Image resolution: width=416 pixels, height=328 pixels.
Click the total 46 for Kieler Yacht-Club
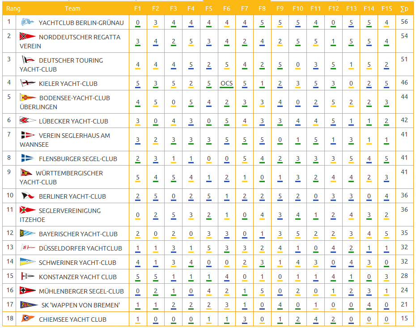pos(404,82)
